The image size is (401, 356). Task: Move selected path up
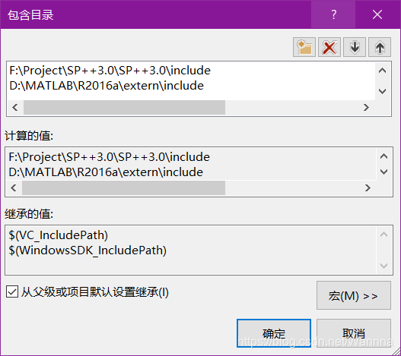point(380,47)
